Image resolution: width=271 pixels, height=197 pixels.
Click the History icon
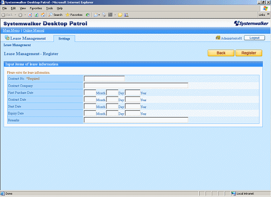tap(88, 15)
